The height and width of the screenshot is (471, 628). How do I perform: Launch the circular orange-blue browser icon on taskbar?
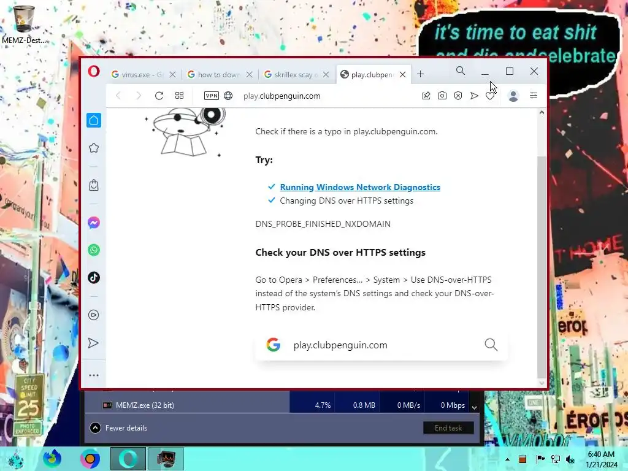(90, 459)
